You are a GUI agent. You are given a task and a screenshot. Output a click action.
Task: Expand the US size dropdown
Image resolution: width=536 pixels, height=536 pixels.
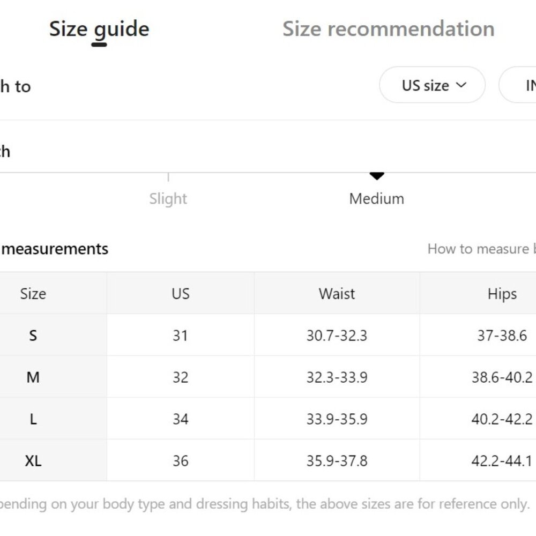(432, 85)
